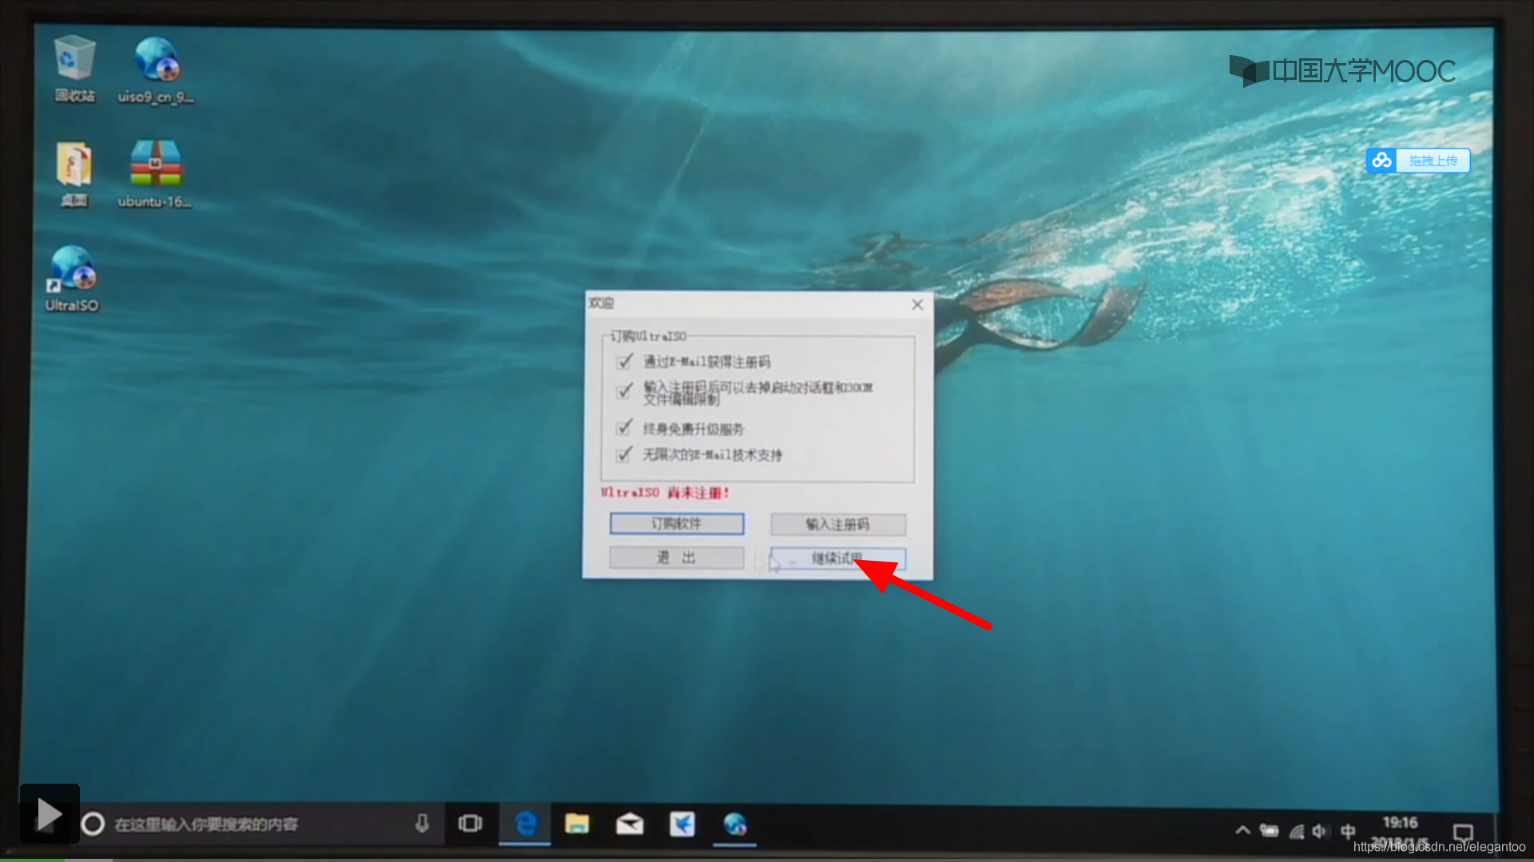Click the 订购UltraISO group label
The image size is (1534, 862).
coord(649,336)
